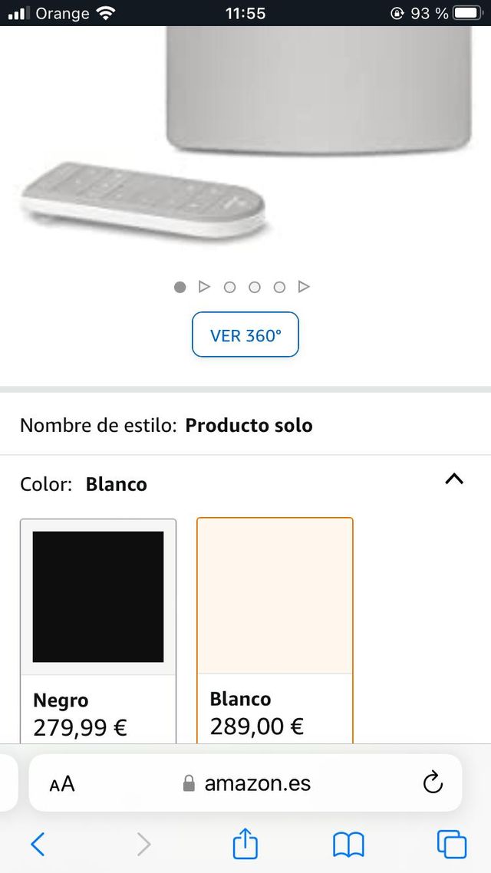Tap the second play triangle in carousel
Image resolution: width=491 pixels, height=873 pixels.
pyautogui.click(x=304, y=286)
